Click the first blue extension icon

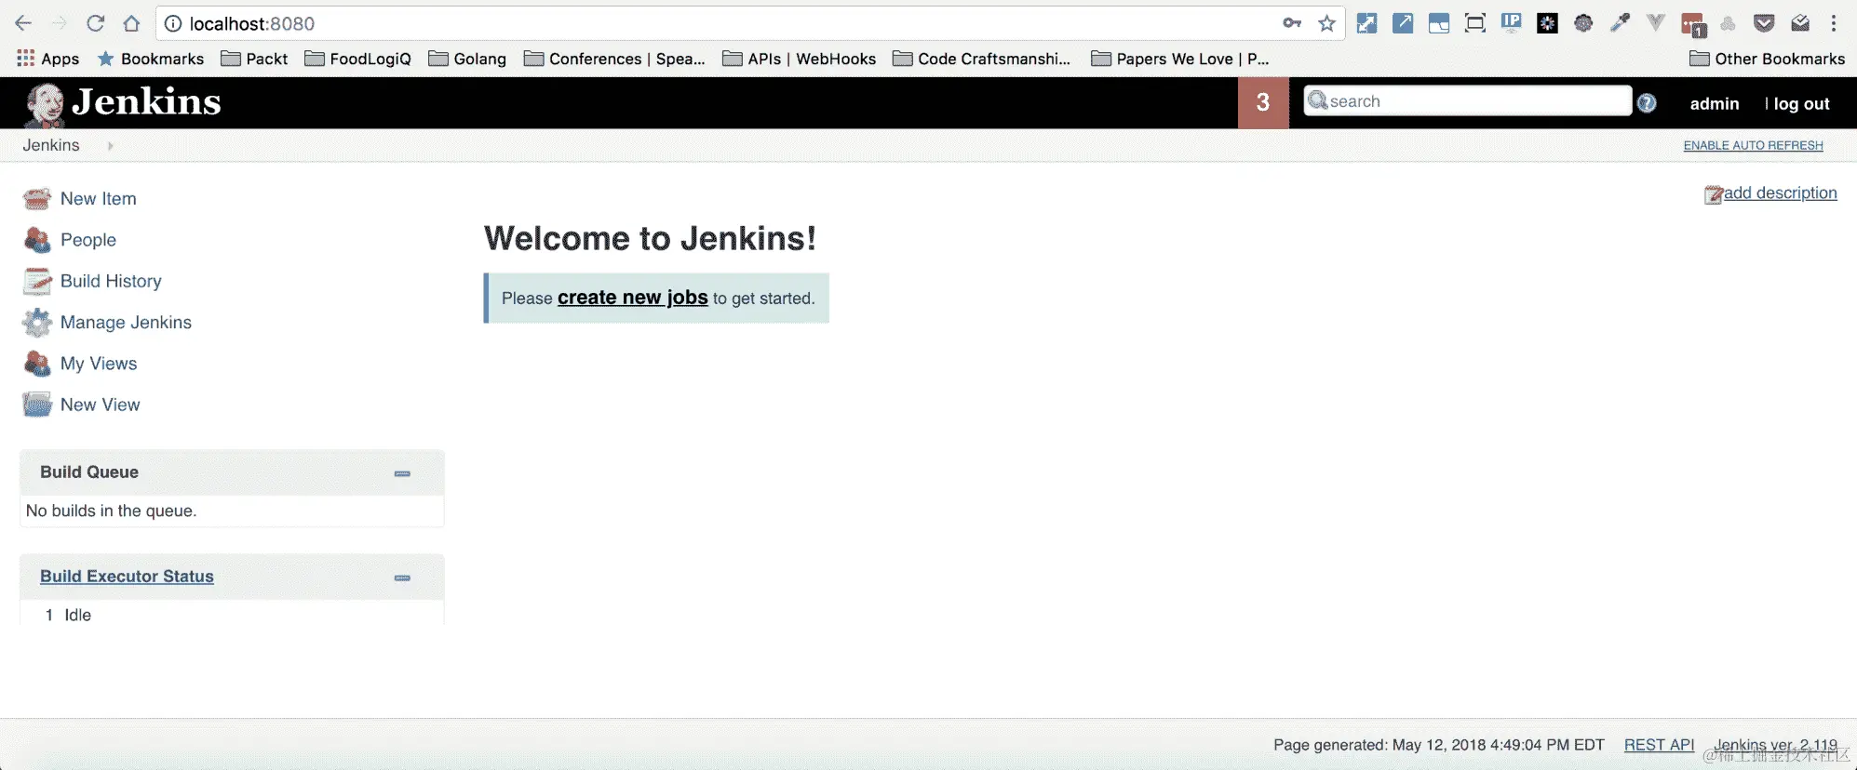pos(1366,23)
